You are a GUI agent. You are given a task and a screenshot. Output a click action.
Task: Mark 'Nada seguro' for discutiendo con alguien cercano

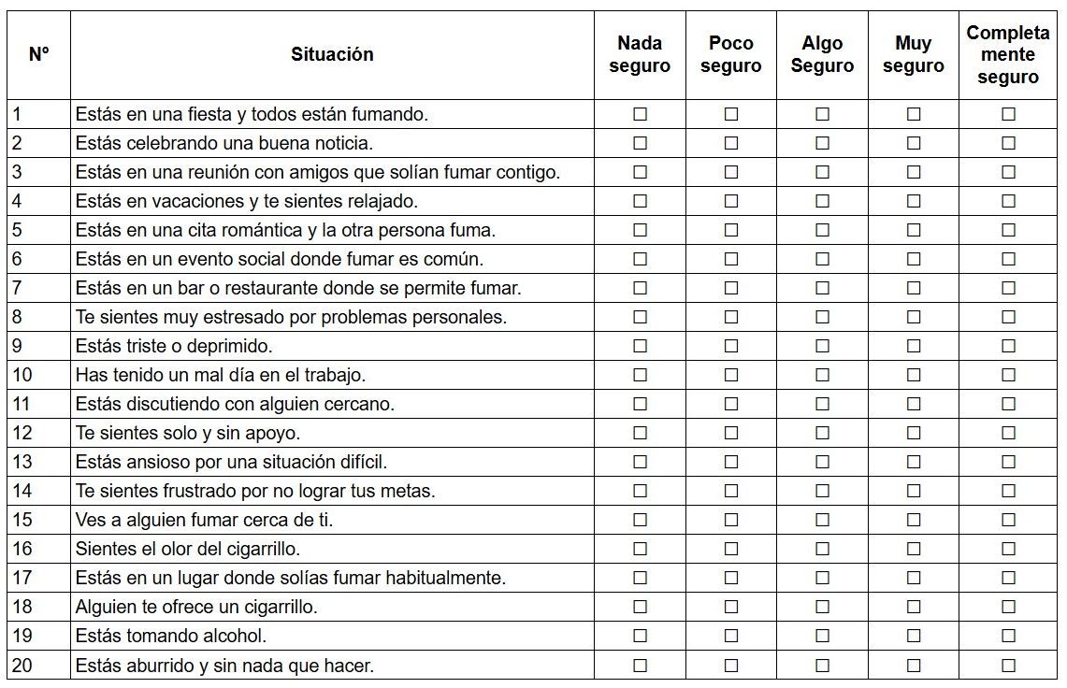click(640, 404)
